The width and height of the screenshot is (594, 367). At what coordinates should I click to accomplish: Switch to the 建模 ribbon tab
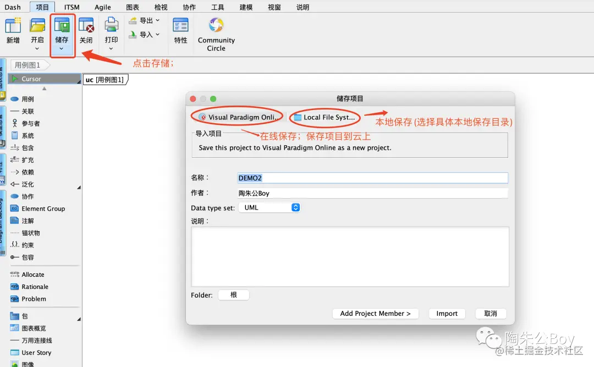coord(246,7)
